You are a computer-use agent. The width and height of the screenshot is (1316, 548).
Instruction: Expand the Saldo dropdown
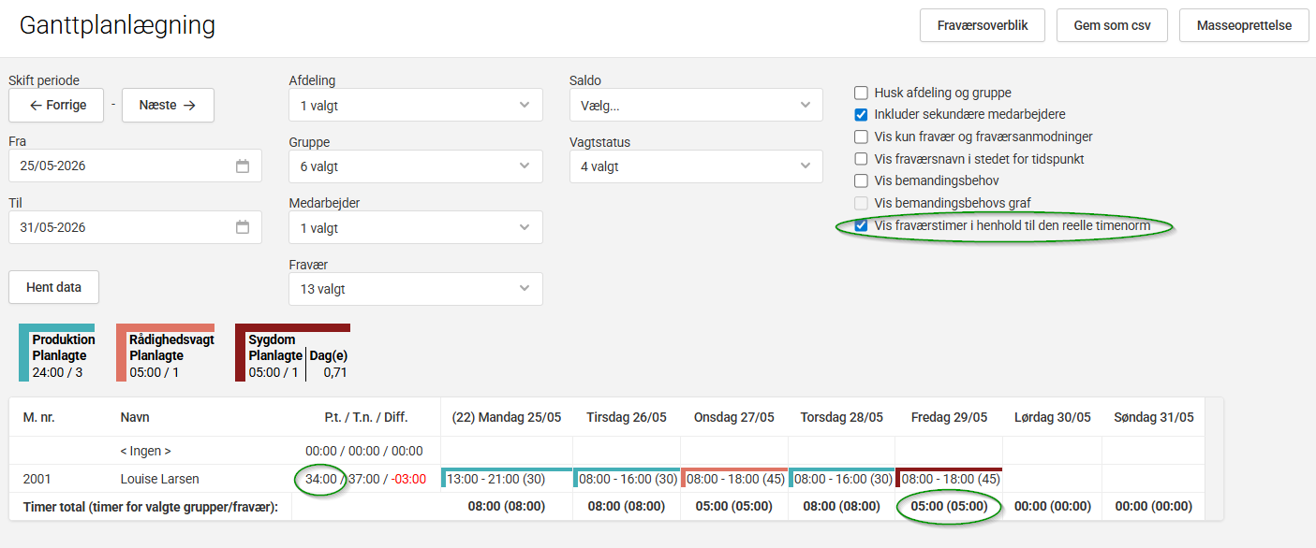[x=696, y=106]
